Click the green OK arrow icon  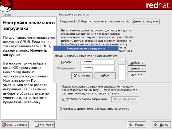[103, 76]
